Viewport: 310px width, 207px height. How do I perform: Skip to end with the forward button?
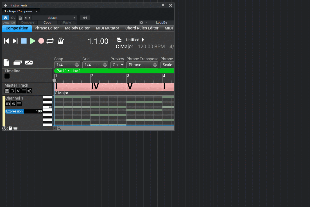click(x=15, y=41)
